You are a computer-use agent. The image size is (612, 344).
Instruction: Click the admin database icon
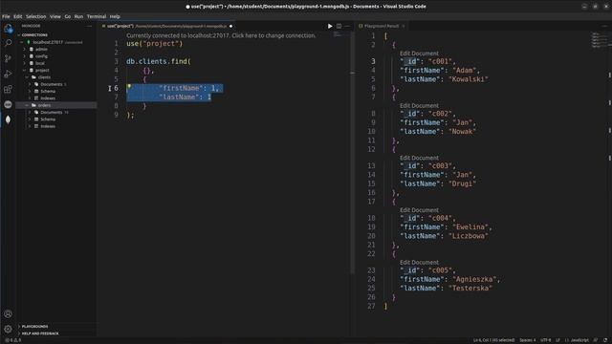pos(32,49)
